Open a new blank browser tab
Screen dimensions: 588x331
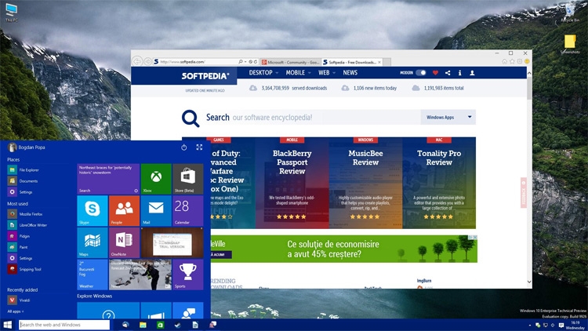[x=387, y=62]
